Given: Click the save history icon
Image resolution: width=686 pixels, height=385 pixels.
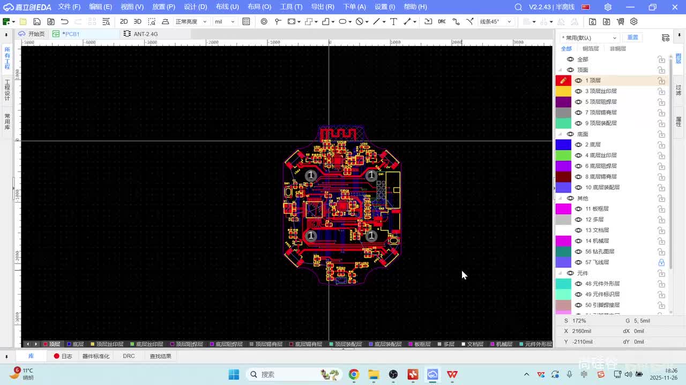Looking at the screenshot, I should click(51, 21).
